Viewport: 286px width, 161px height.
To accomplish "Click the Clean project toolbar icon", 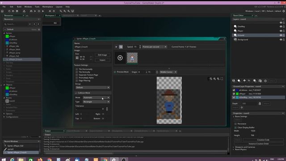I will [43, 11].
